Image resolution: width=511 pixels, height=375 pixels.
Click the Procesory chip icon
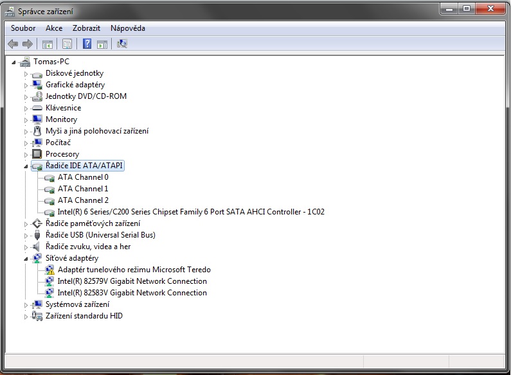[x=37, y=154]
